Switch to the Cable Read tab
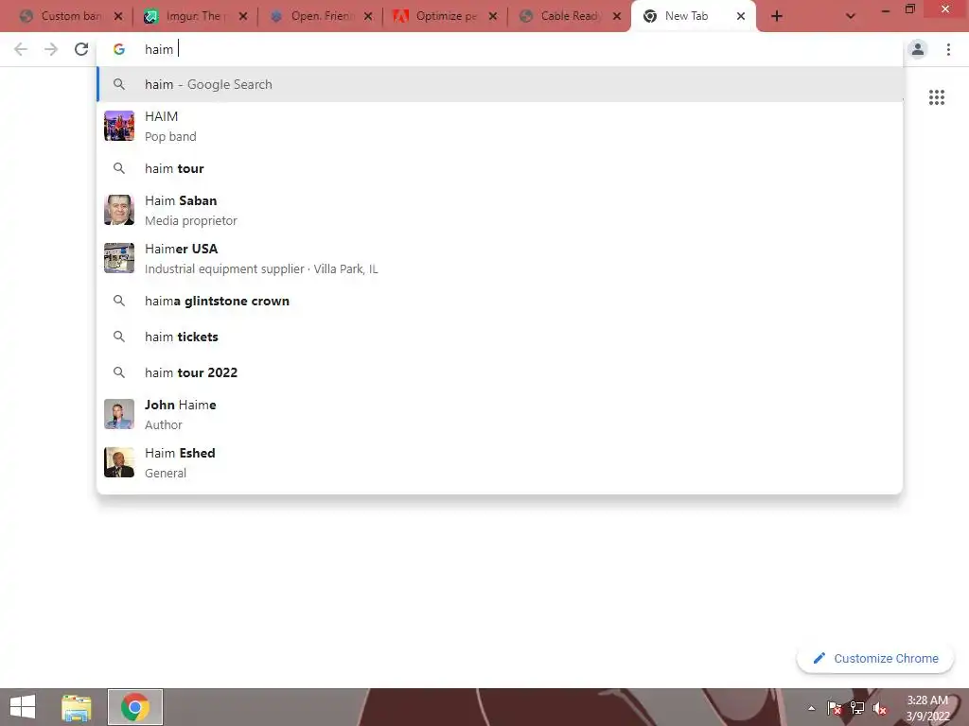This screenshot has width=969, height=726. (570, 16)
